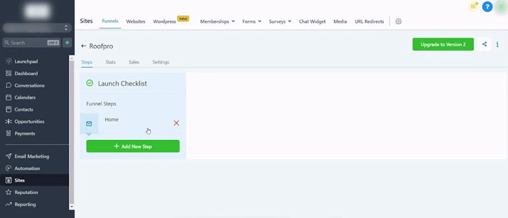
Task: Open the Dashboard sidebar icon
Action: click(x=9, y=74)
